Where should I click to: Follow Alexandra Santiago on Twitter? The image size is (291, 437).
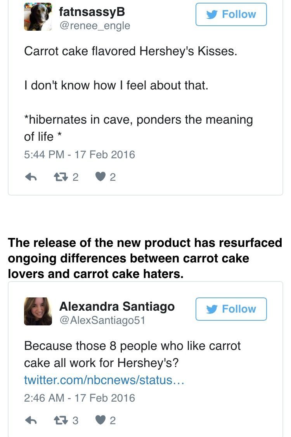coord(231,309)
